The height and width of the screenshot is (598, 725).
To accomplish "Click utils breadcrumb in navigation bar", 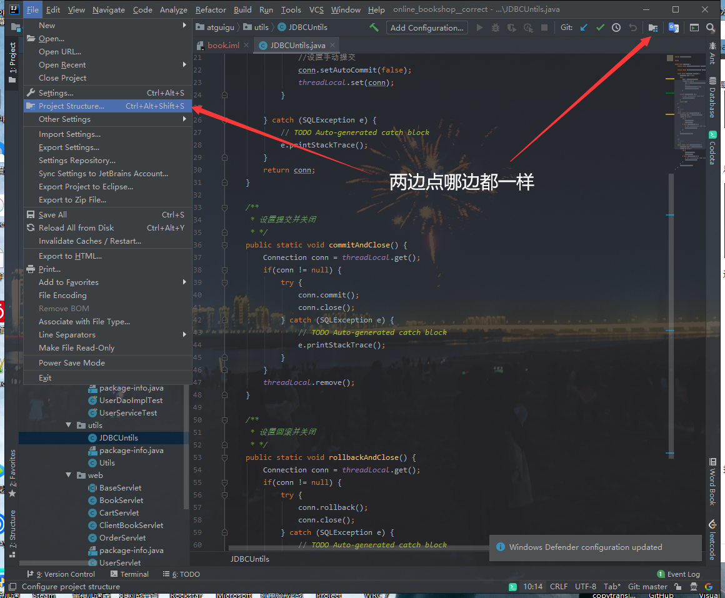I will coord(256,27).
